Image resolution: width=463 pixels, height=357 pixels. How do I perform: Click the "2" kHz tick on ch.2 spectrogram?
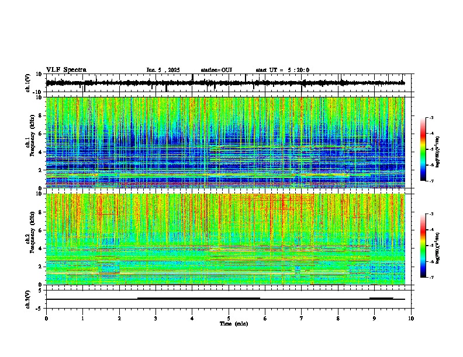[x=41, y=267]
